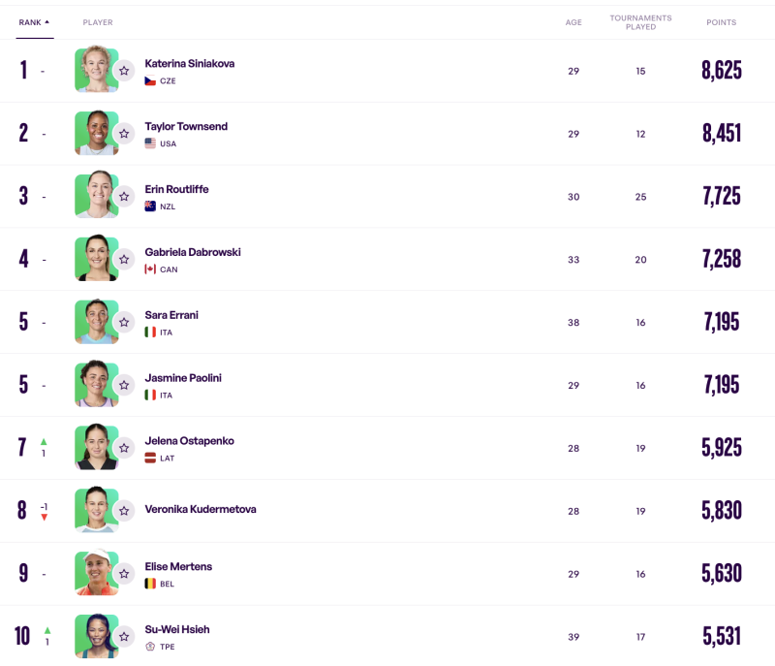The width and height of the screenshot is (775, 666).
Task: Sort by Age column header
Action: (573, 22)
